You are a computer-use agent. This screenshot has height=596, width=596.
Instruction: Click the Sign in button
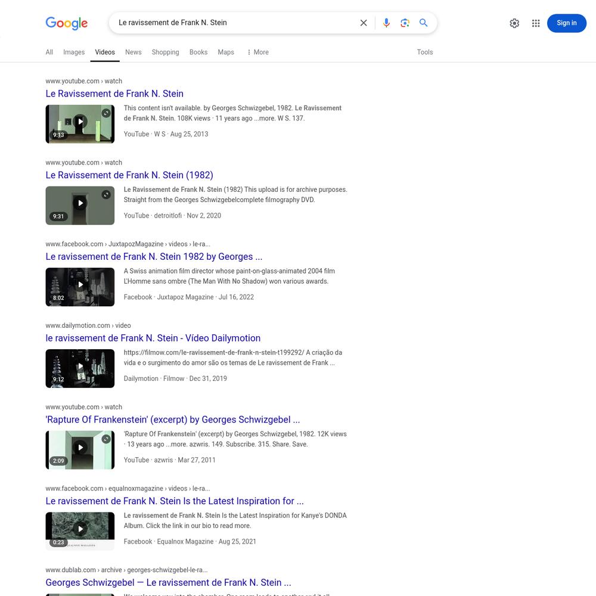coord(566,23)
